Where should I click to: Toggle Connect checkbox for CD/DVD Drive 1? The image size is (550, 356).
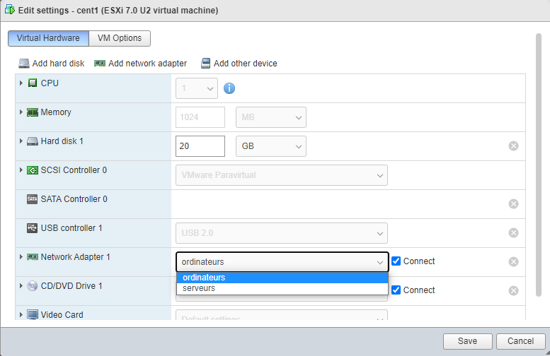396,290
